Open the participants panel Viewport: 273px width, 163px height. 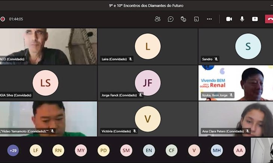157,19
